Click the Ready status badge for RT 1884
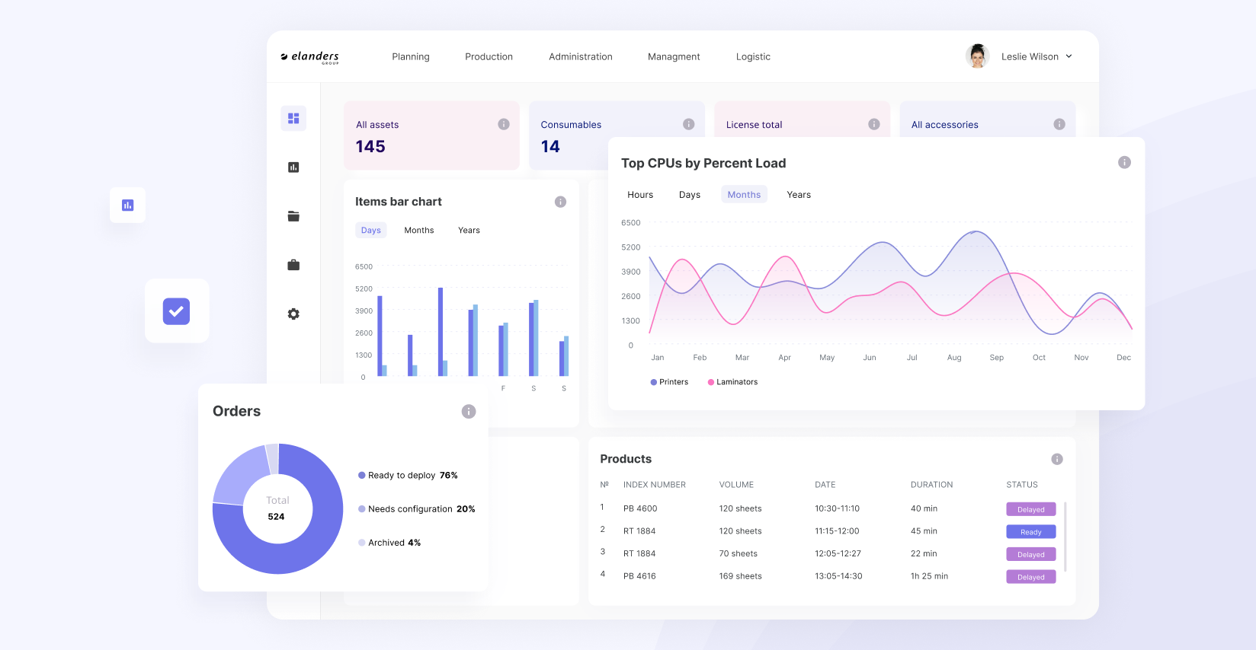 click(1030, 532)
